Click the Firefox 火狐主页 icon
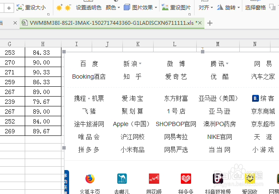The width and height of the screenshot is (279, 194). 90,179
